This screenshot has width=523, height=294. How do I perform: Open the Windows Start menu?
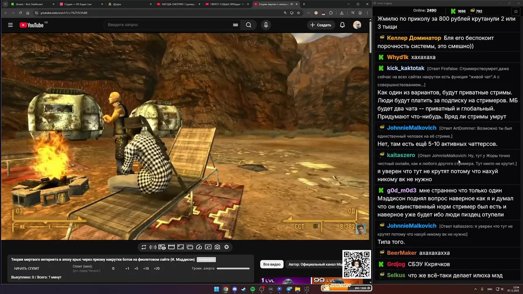[217, 289]
